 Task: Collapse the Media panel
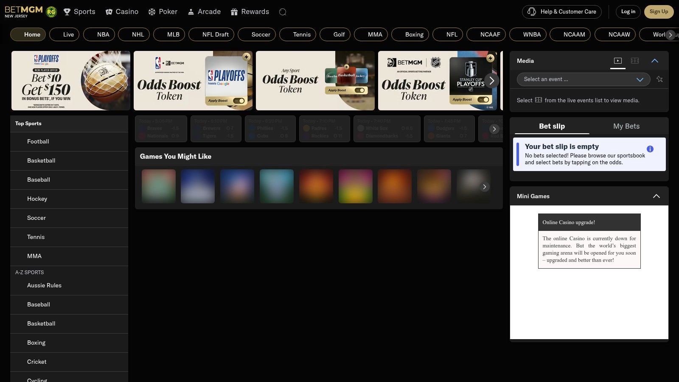654,61
